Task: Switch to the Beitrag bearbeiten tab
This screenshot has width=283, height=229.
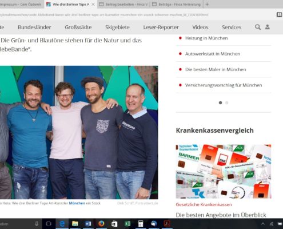Action: pos(123,4)
